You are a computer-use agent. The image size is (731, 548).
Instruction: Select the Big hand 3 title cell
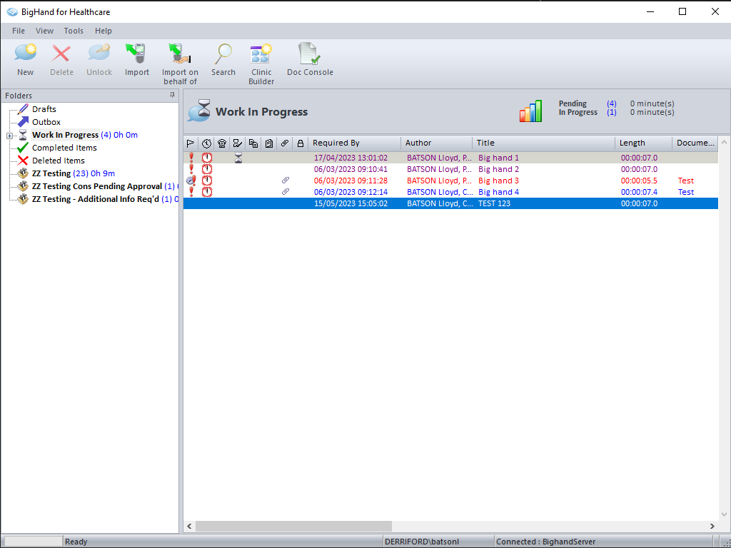(x=498, y=181)
